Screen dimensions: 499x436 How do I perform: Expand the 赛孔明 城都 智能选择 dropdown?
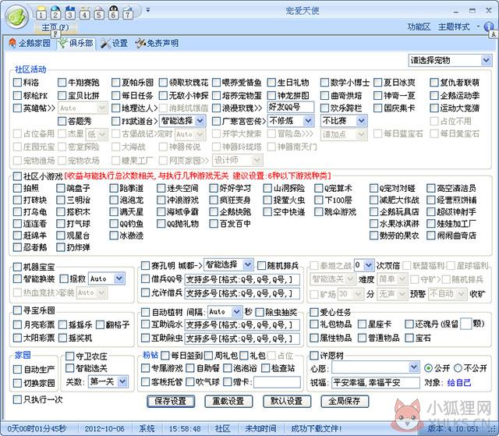[x=248, y=264]
